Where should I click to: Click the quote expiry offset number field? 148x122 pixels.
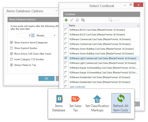coord(24,36)
